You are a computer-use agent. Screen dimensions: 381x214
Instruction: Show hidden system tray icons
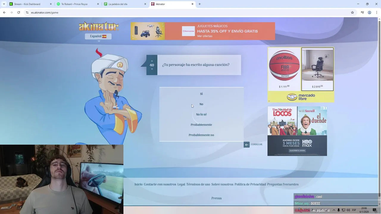pos(334,210)
